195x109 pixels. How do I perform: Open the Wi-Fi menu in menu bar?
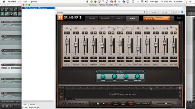pyautogui.click(x=142, y=2)
